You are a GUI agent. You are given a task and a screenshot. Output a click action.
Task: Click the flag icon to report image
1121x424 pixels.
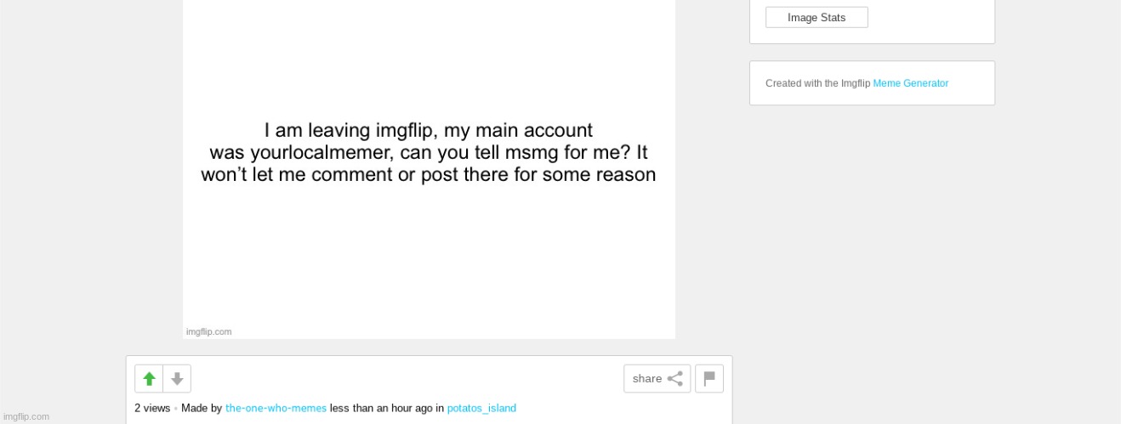pos(709,379)
